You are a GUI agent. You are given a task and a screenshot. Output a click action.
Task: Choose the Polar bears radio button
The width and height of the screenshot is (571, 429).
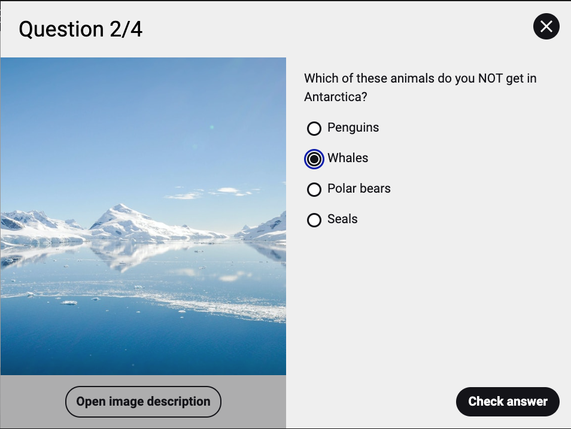(x=314, y=190)
